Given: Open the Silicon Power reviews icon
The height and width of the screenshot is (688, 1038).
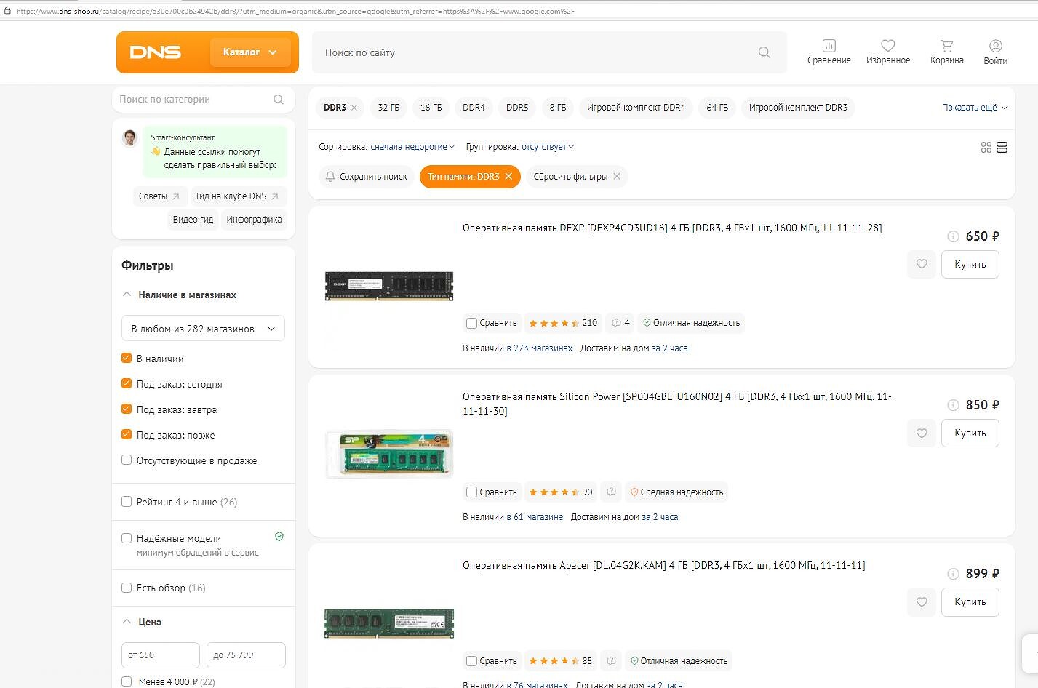Looking at the screenshot, I should (x=612, y=492).
